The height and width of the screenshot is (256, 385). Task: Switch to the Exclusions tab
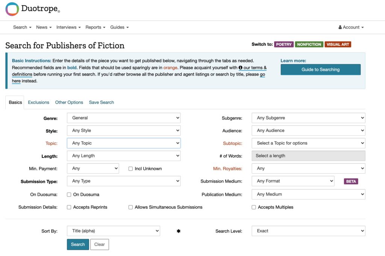point(38,102)
